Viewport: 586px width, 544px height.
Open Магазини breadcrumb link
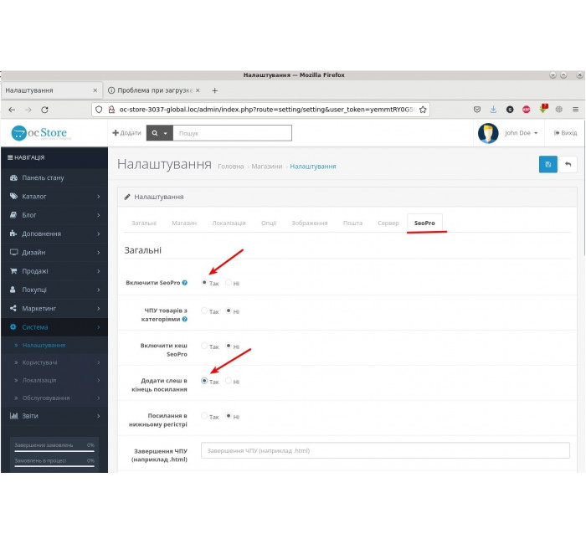pyautogui.click(x=267, y=167)
